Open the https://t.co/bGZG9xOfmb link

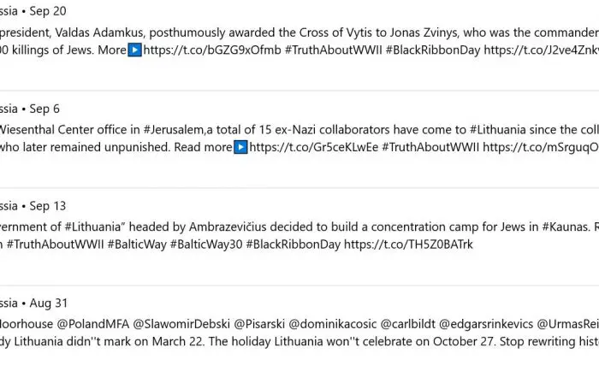pos(212,50)
